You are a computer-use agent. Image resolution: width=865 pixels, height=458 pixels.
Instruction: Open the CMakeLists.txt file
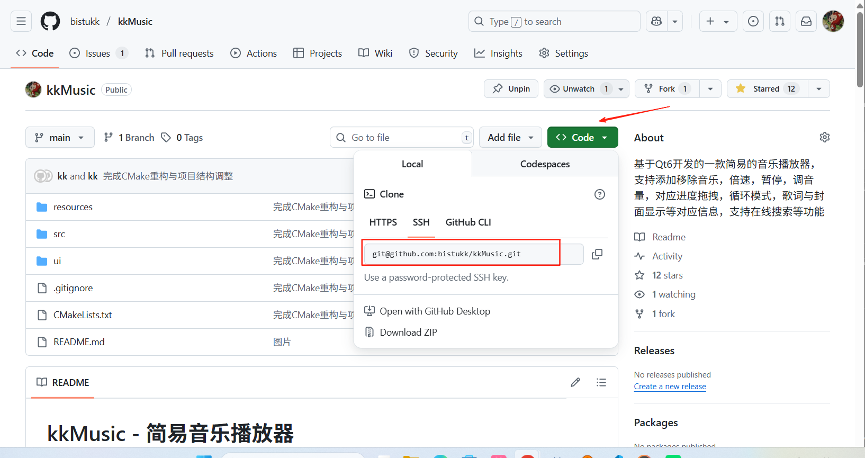(x=83, y=315)
